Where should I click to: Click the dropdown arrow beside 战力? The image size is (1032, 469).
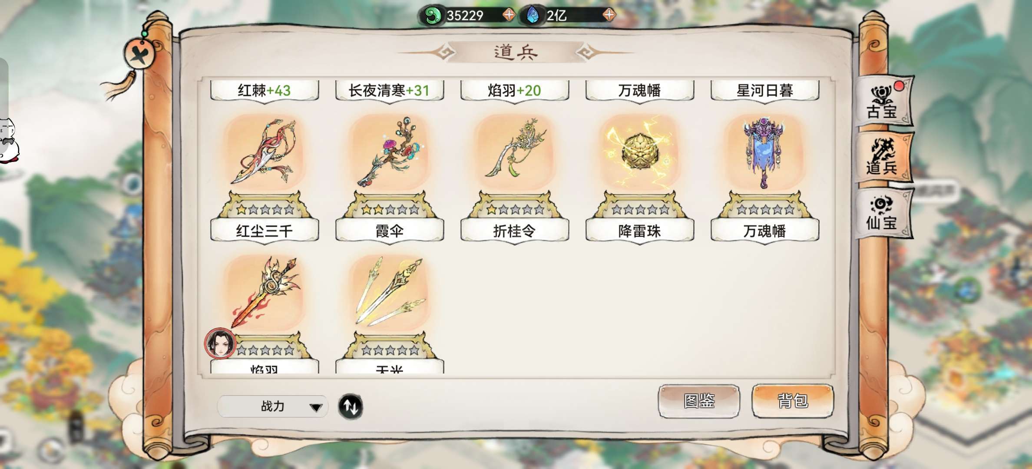click(316, 407)
